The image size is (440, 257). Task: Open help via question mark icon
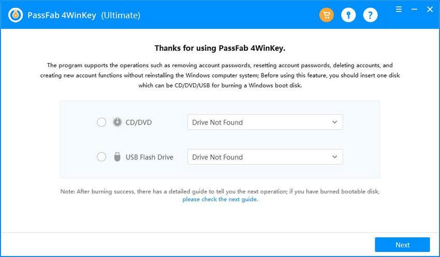(370, 15)
